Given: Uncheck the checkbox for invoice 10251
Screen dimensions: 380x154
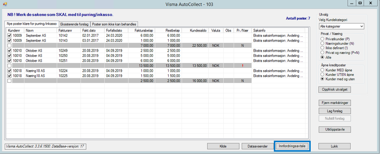Looking at the screenshot, I should pos(10,61).
